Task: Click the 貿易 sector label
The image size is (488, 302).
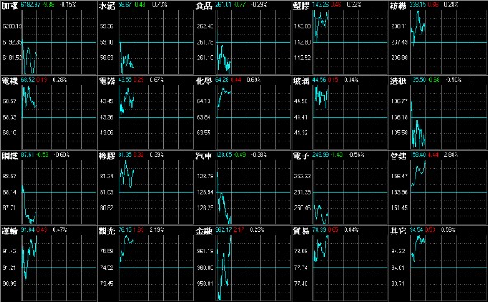Action: pyautogui.click(x=301, y=231)
